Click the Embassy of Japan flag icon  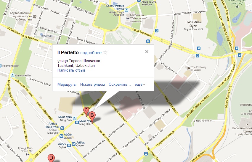pos(189,69)
